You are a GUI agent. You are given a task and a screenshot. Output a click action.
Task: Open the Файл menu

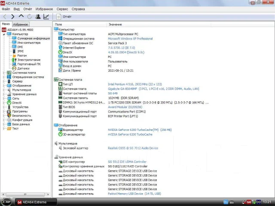tap(6, 9)
